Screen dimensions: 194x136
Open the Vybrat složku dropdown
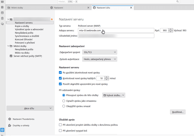pos(114,95)
